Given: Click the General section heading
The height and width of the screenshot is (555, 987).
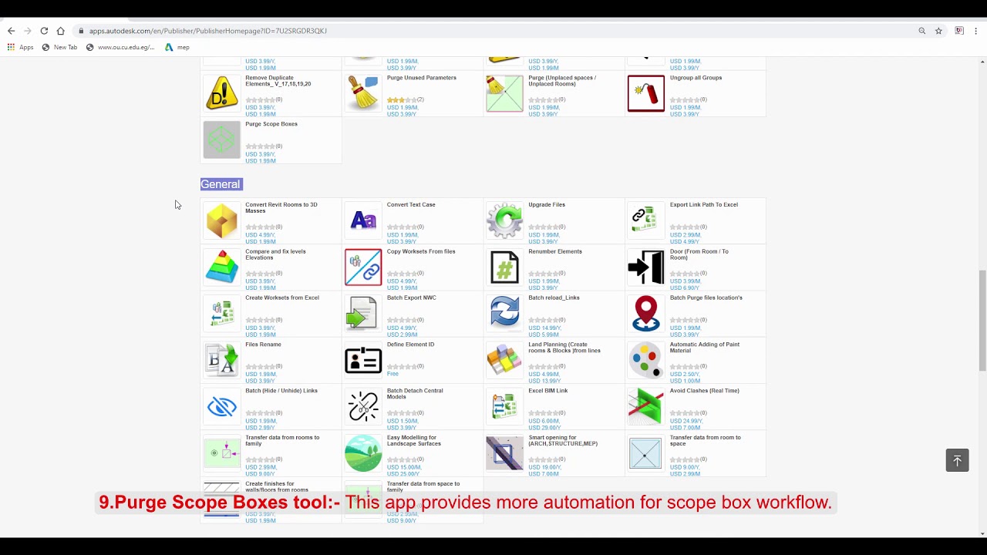Looking at the screenshot, I should click(x=221, y=184).
